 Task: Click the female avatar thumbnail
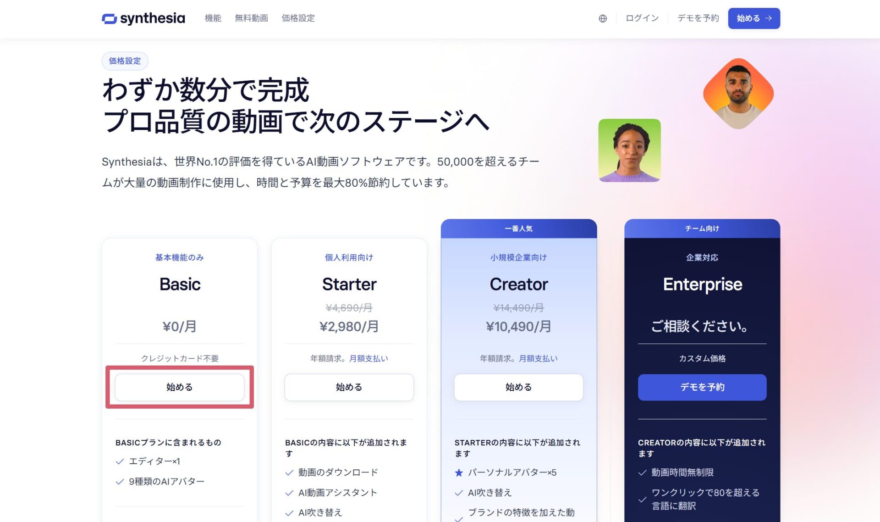pyautogui.click(x=629, y=150)
